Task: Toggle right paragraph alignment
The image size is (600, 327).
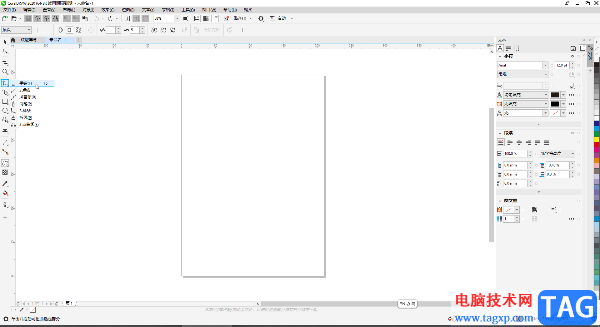Action: coord(528,142)
